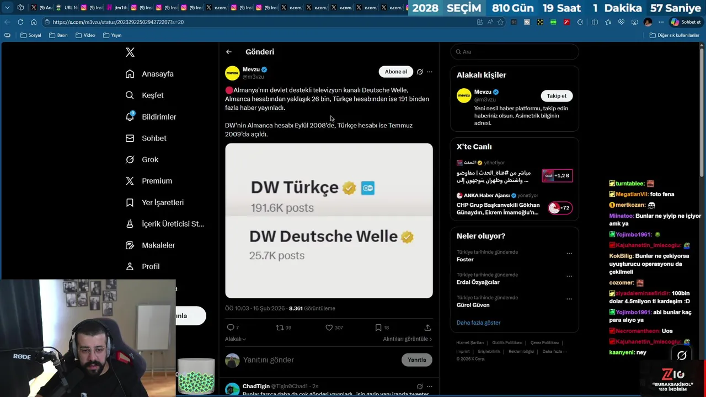This screenshot has width=706, height=397.
Task: Open the browser profile avatar
Action: 648,22
